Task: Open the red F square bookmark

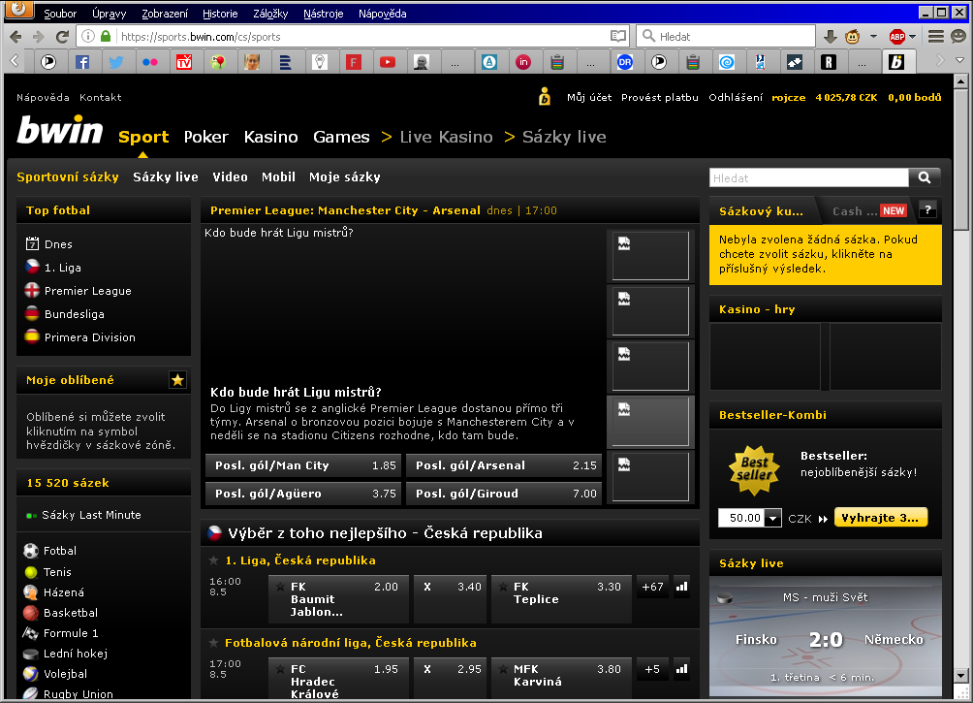Action: click(x=354, y=61)
